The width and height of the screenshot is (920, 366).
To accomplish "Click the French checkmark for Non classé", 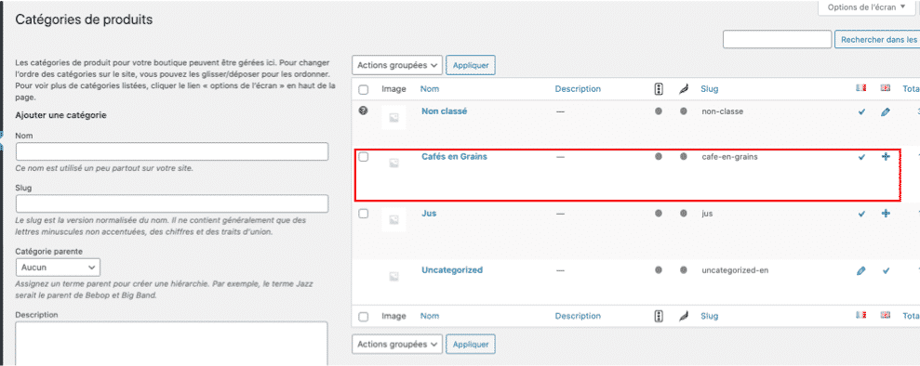I will click(x=861, y=111).
